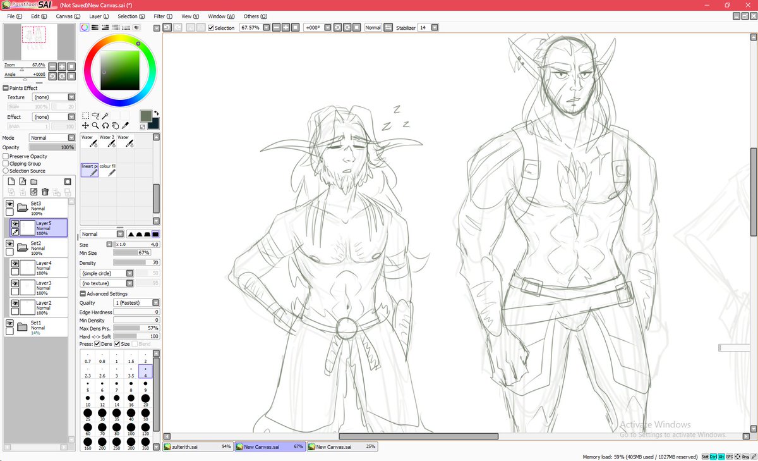Switch to the zulterith.sai tab

click(x=198, y=446)
